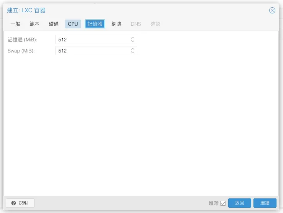Viewport: 283px width, 213px height.
Task: Focus the 記憶體 (MiB) input field
Action: pos(92,39)
